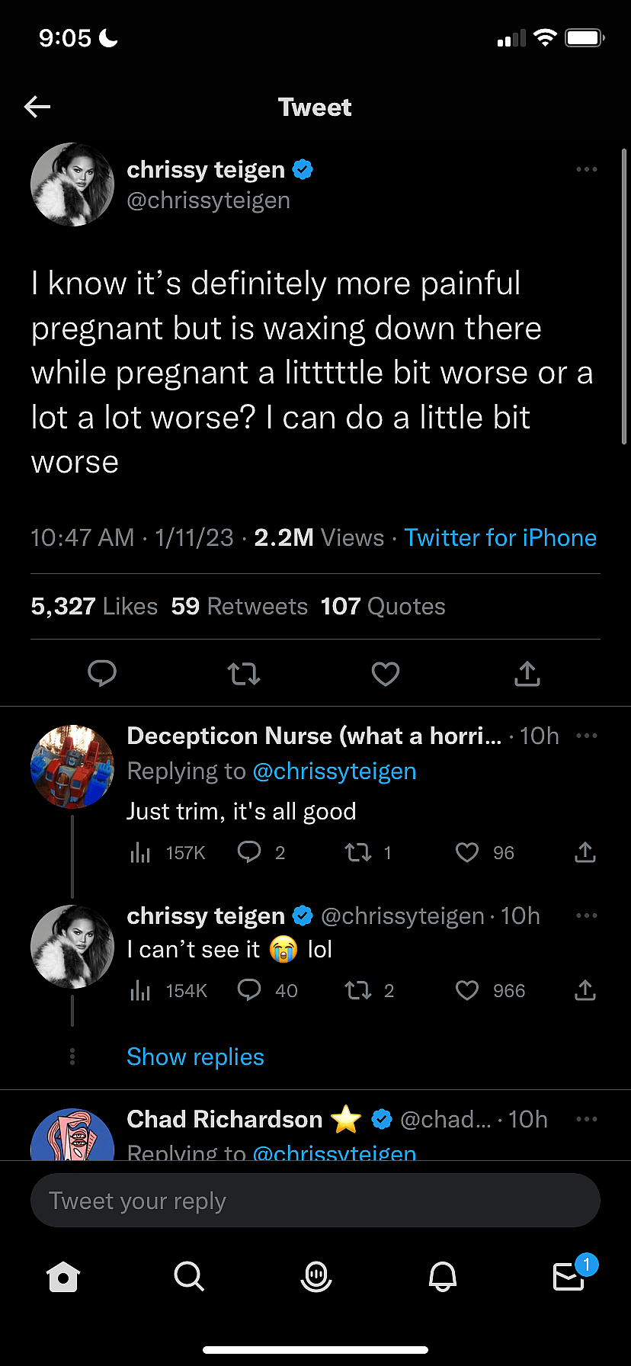The height and width of the screenshot is (1366, 631).
Task: Like the main tweet with heart icon
Action: (386, 673)
